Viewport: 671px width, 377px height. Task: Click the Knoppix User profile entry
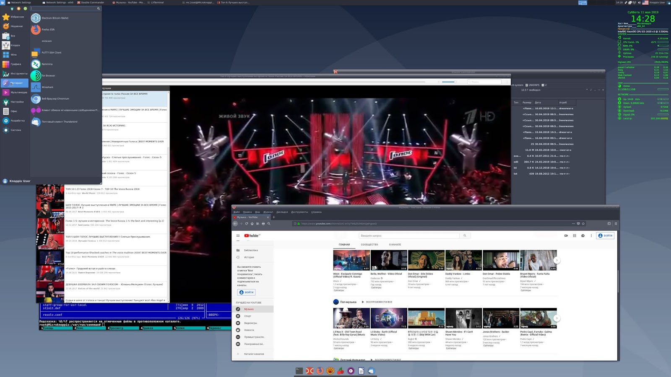click(17, 181)
